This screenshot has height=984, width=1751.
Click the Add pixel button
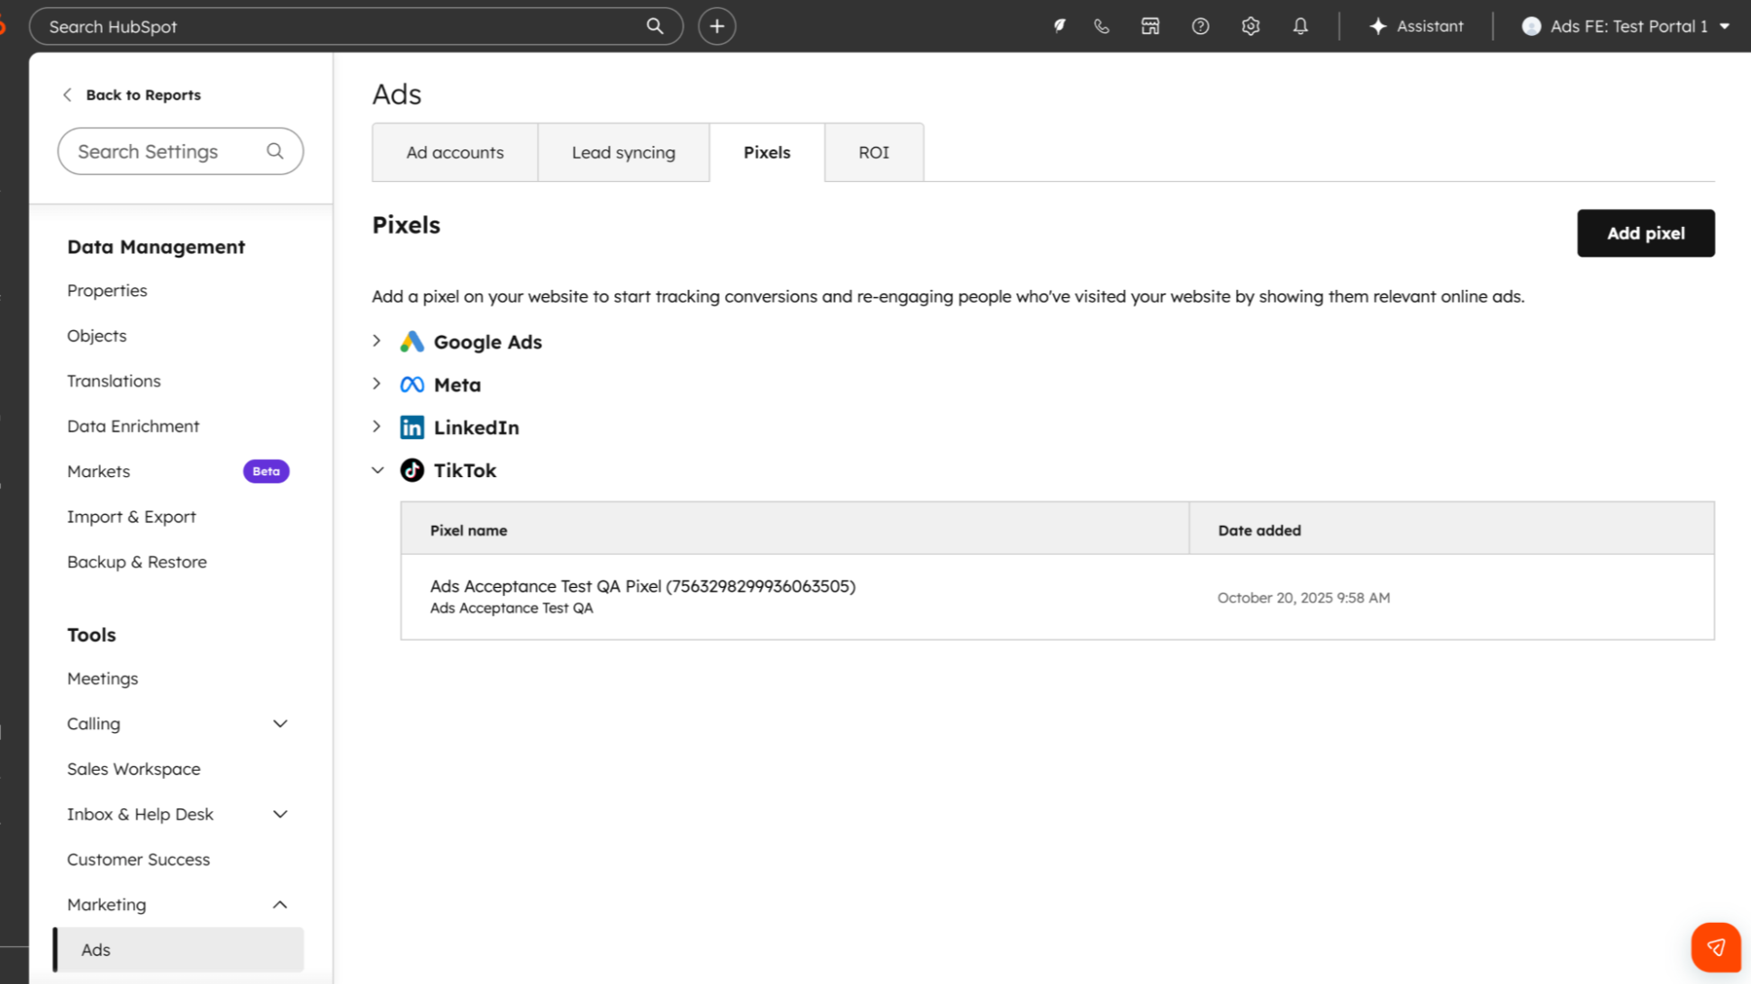coord(1646,233)
